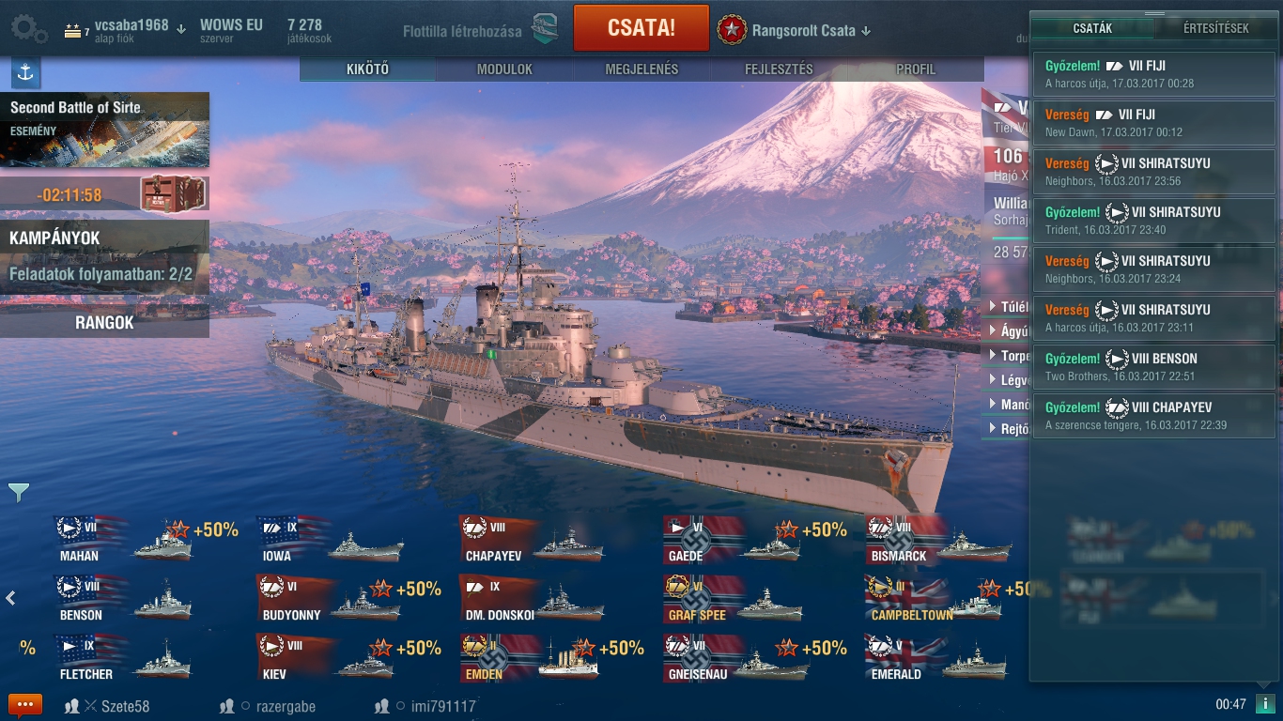Screen dimensions: 1283x721
Task: Open the red container crate icon
Action: tap(172, 194)
